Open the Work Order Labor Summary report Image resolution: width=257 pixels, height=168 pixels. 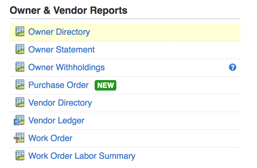(82, 156)
